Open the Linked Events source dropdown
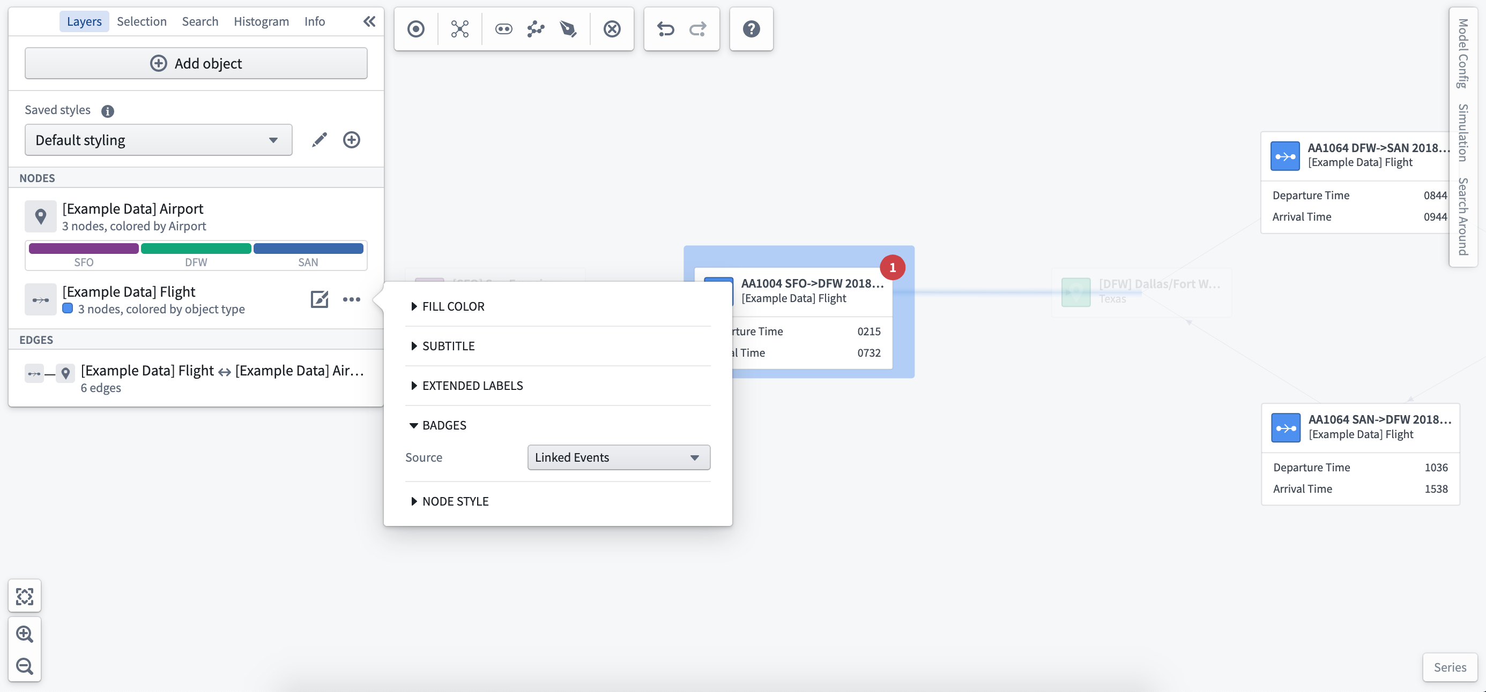 619,457
